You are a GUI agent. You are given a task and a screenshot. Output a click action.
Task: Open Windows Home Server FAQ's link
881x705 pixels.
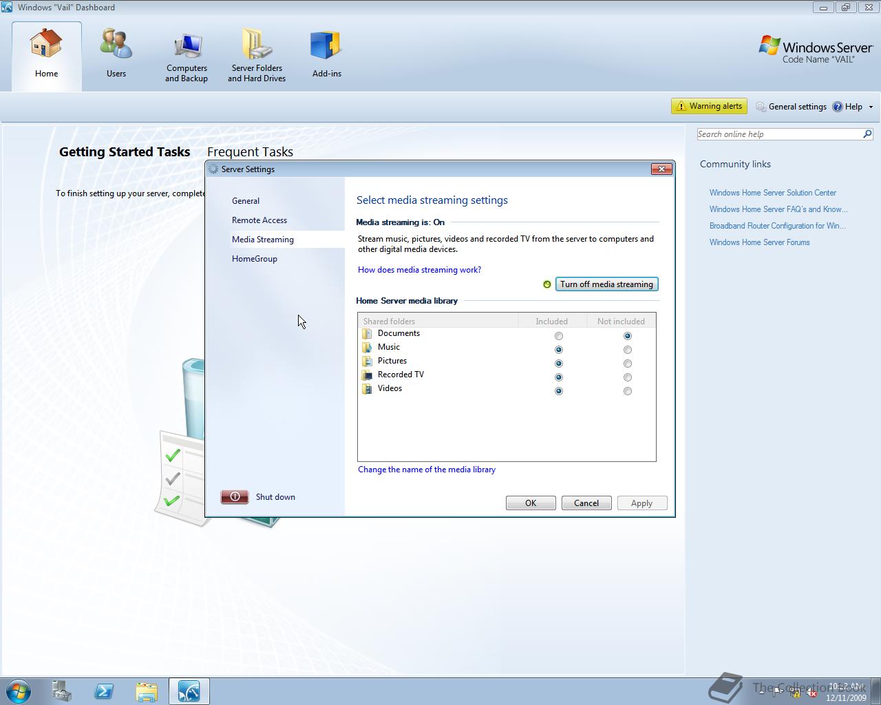(x=778, y=209)
